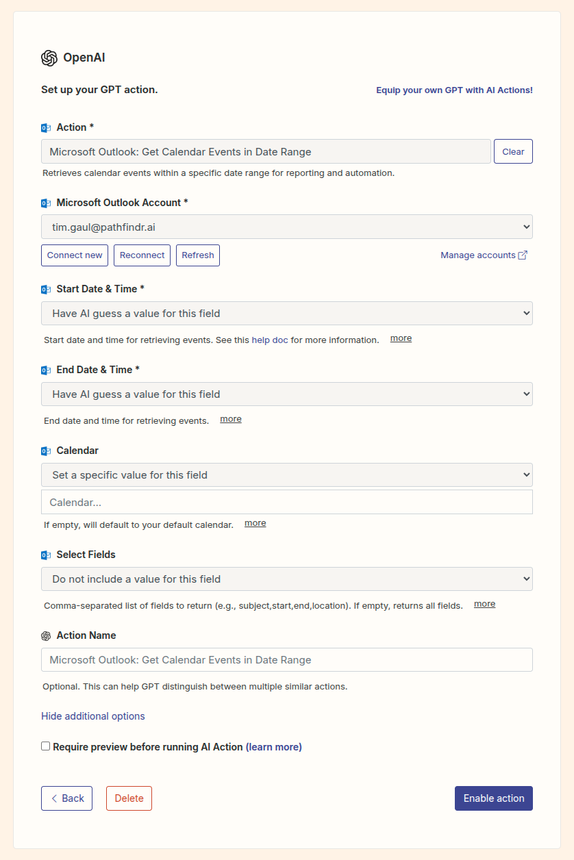574x860 pixels.
Task: Open the help doc link
Action: point(270,340)
